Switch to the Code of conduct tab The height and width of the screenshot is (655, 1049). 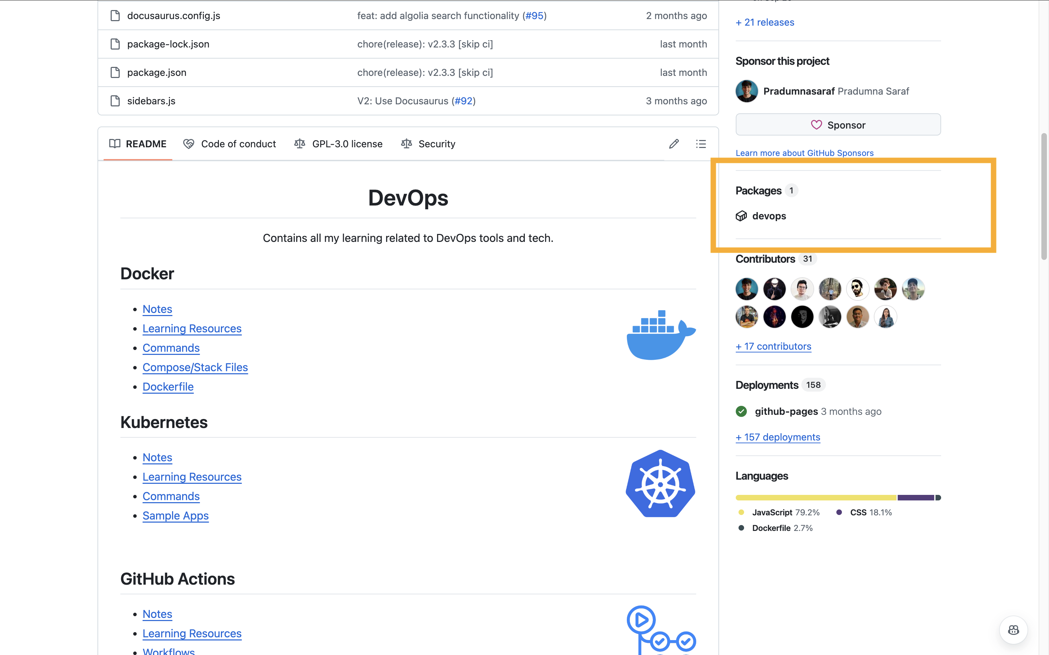coord(238,143)
